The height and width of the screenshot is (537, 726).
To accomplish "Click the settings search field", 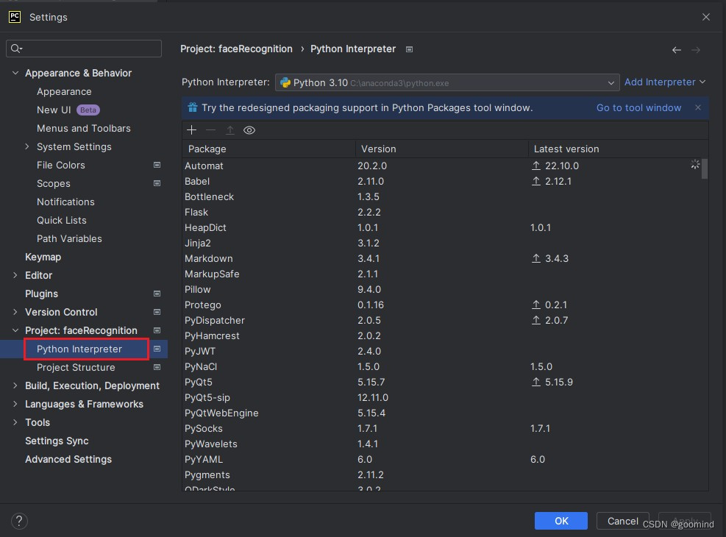I will [84, 48].
